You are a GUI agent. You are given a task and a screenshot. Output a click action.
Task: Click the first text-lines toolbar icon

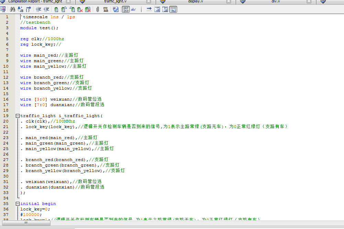(x=157, y=9)
